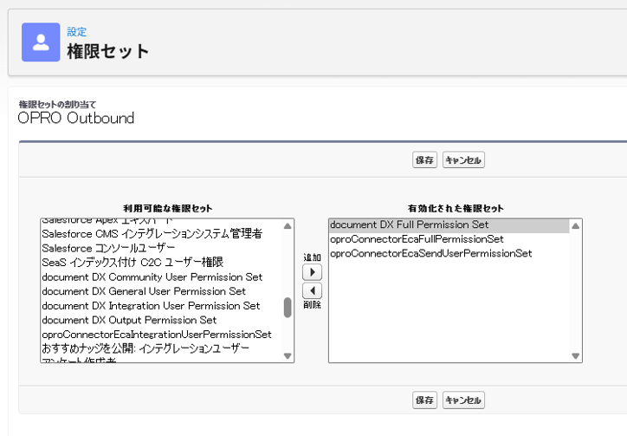Image resolution: width=627 pixels, height=436 pixels.
Task: Click the top 保存 button
Action: click(424, 159)
